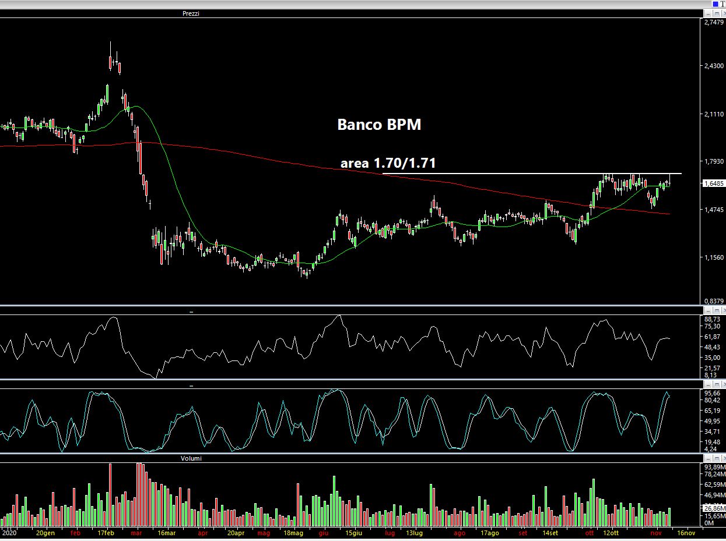Click the highlighted 26,86M volume marker

714,508
